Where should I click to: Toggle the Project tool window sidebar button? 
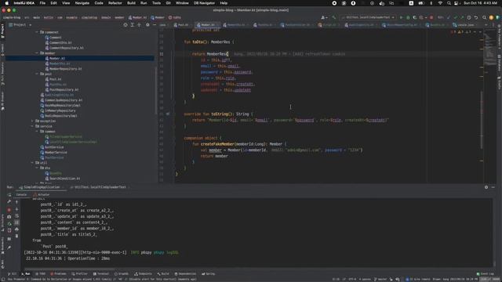(2, 31)
